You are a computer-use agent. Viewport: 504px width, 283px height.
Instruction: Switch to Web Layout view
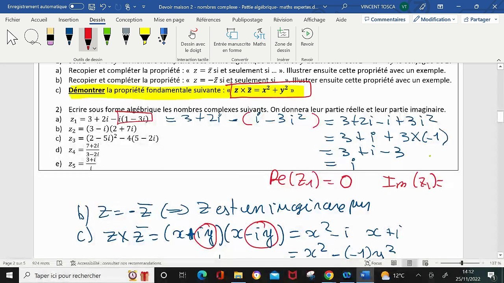426,263
